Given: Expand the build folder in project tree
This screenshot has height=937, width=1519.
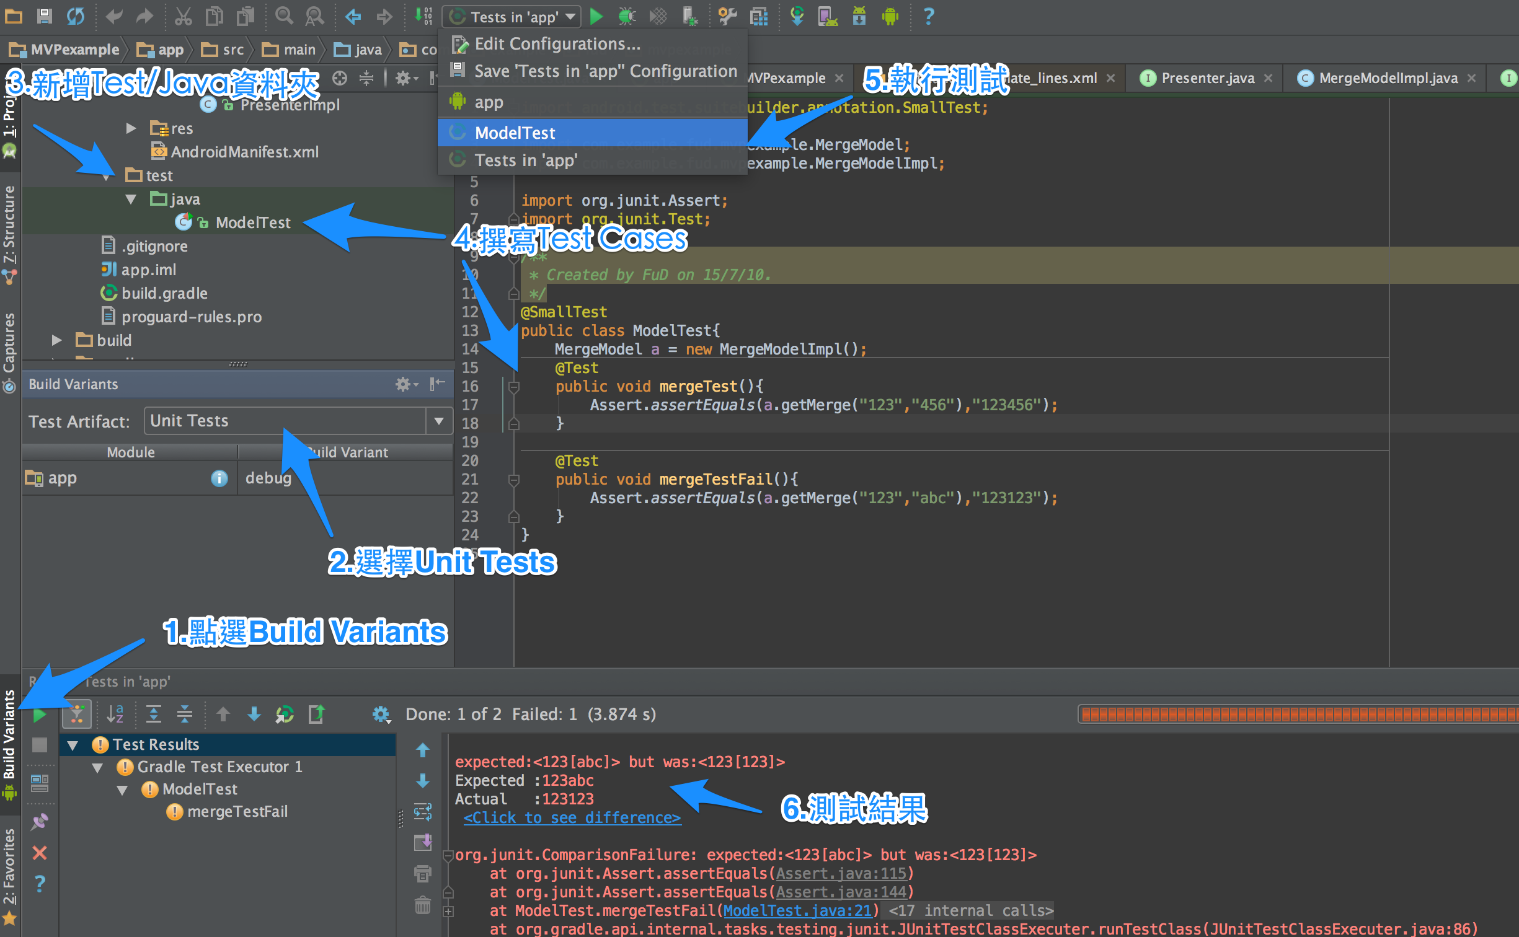Looking at the screenshot, I should point(56,340).
